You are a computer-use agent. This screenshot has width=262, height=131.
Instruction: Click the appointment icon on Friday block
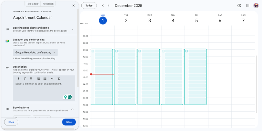187,51
